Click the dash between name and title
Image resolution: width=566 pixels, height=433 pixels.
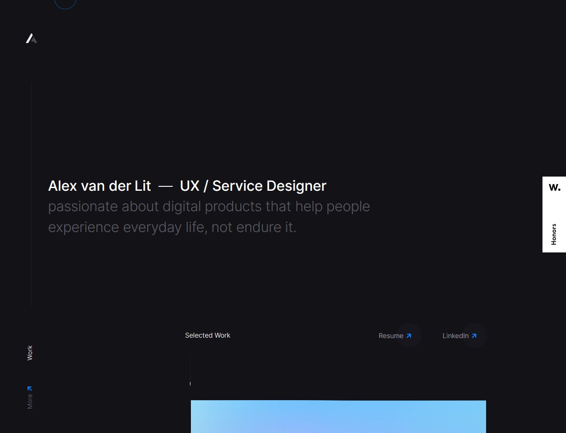tap(165, 186)
